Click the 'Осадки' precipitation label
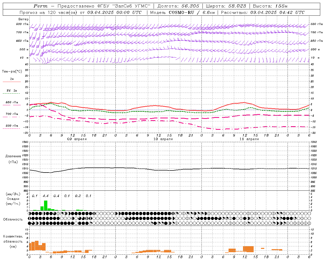324x259 pixels. point(13,199)
